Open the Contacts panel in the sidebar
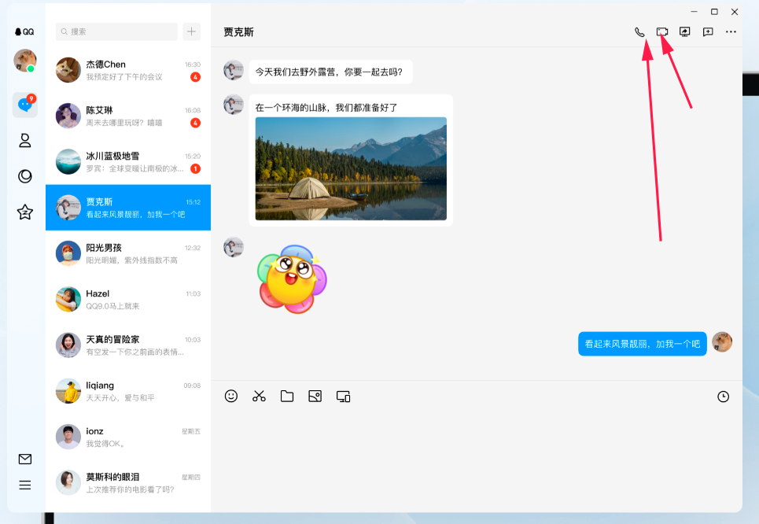Image resolution: width=759 pixels, height=524 pixels. coord(24,140)
